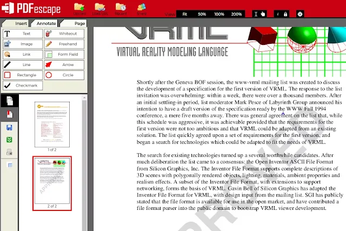Image resolution: width=346 pixels, height=231 pixels.
Task: Select the Link tool
Action: pos(23,54)
